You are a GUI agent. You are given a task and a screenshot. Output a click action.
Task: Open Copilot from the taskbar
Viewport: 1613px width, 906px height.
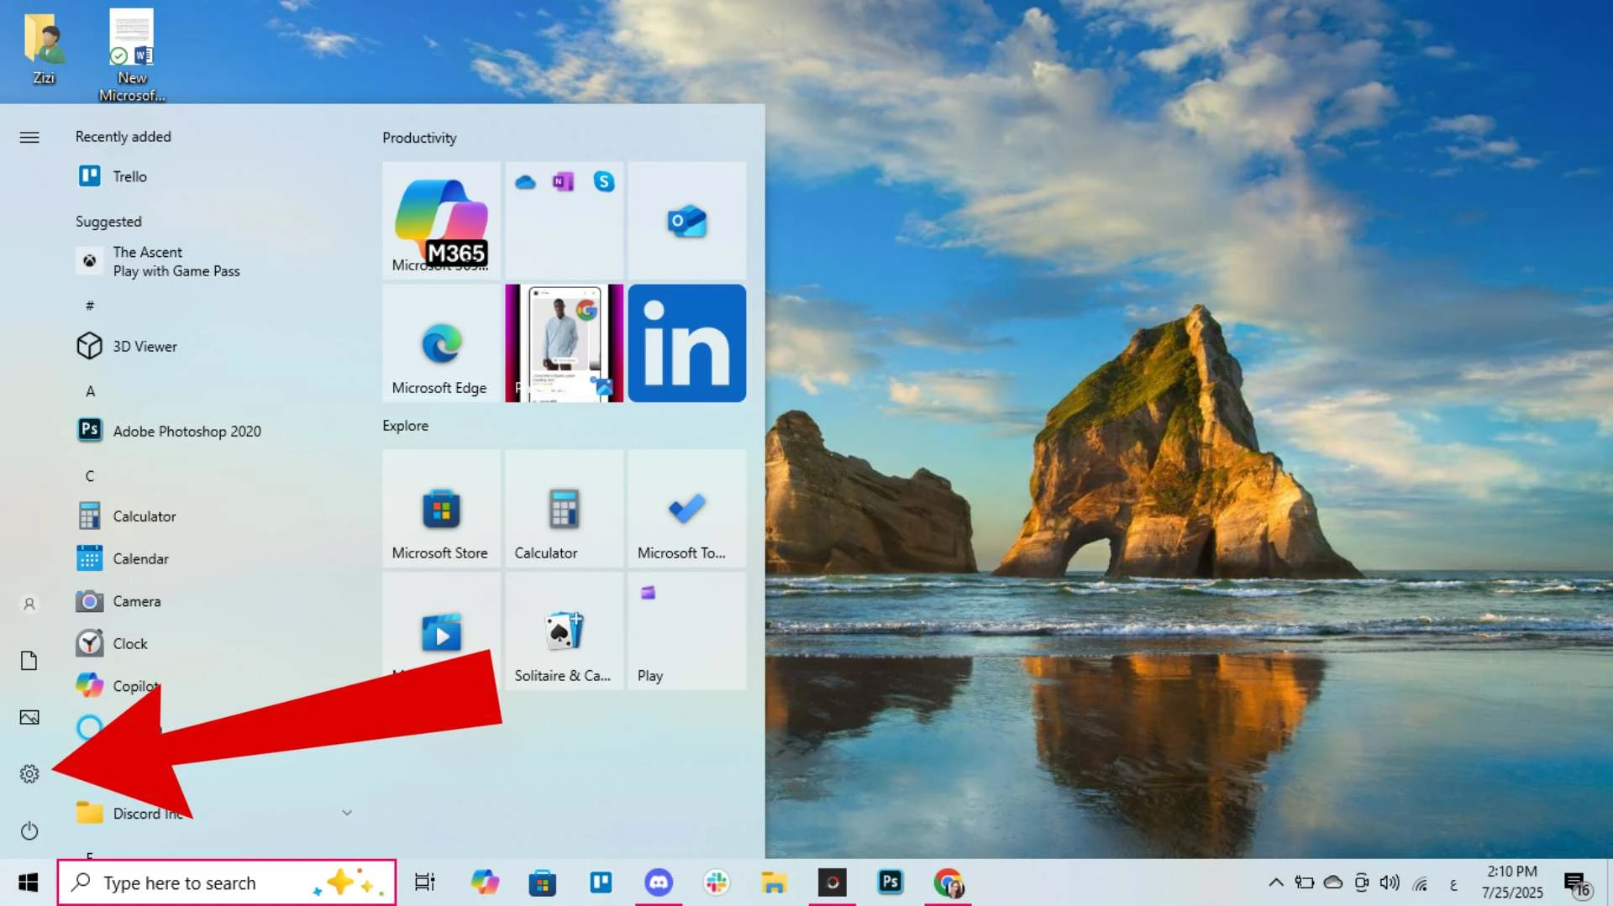click(x=485, y=882)
